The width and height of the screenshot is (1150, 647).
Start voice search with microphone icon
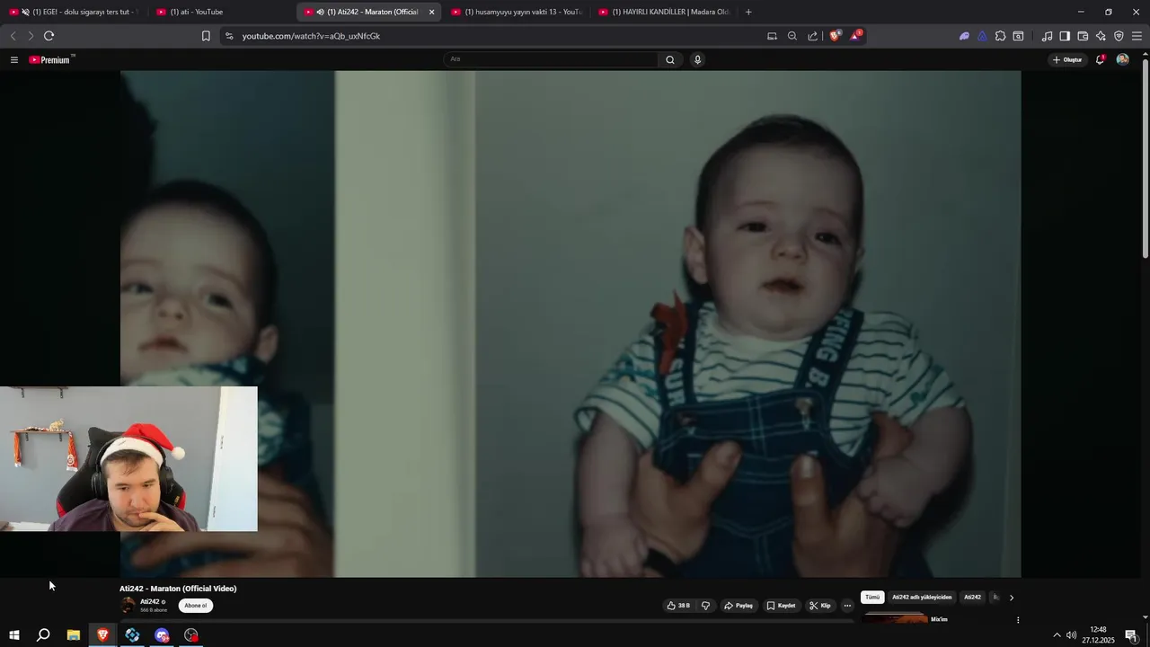pyautogui.click(x=697, y=59)
